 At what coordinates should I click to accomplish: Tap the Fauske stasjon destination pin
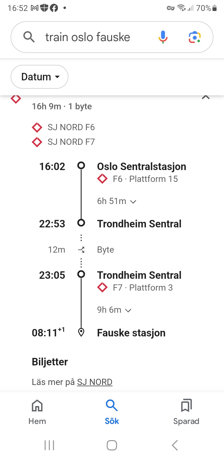click(81, 333)
